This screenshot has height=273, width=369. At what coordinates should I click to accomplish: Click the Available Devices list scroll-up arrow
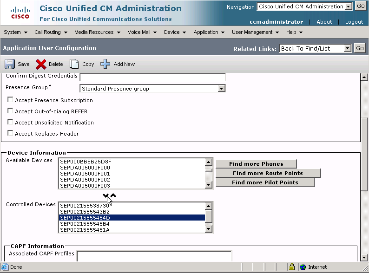coord(208,162)
